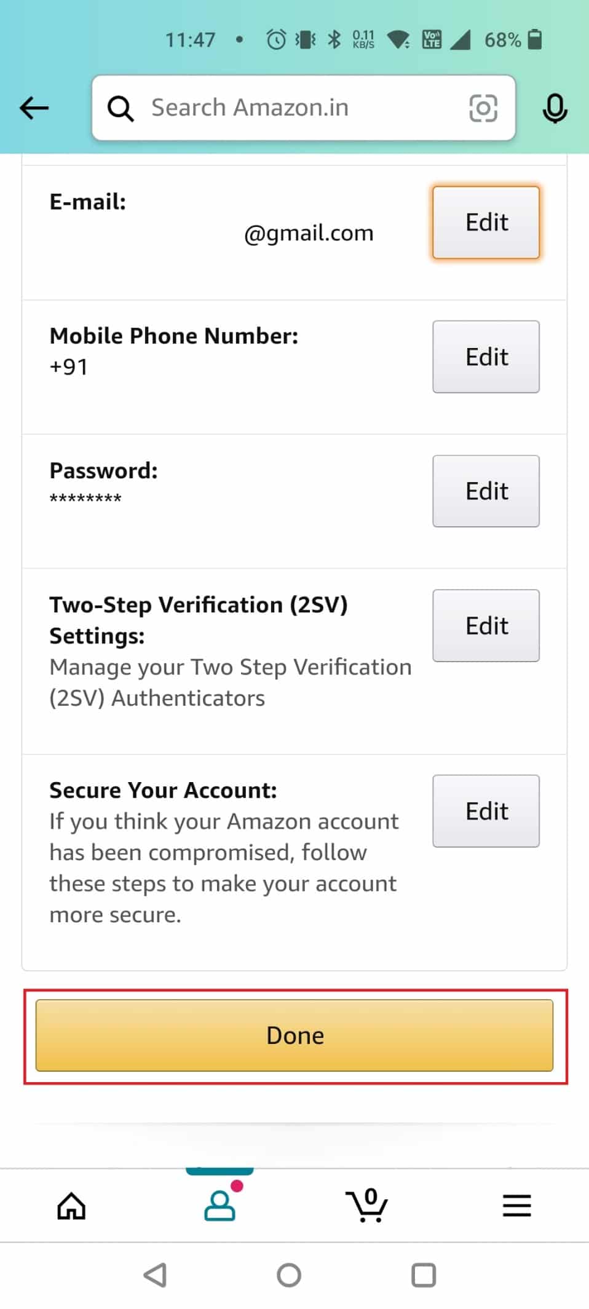Viewport: 589px width, 1309px height.
Task: Open Amazon's camera visual search
Action: (483, 108)
